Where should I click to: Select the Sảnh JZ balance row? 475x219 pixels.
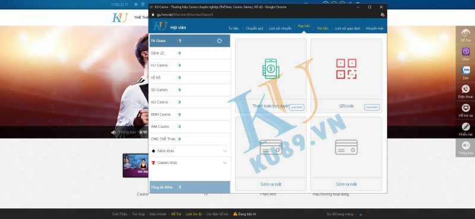[189, 53]
